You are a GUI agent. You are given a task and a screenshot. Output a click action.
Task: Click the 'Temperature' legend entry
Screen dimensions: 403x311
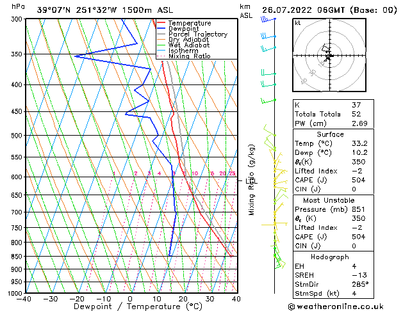pyautogui.click(x=190, y=23)
